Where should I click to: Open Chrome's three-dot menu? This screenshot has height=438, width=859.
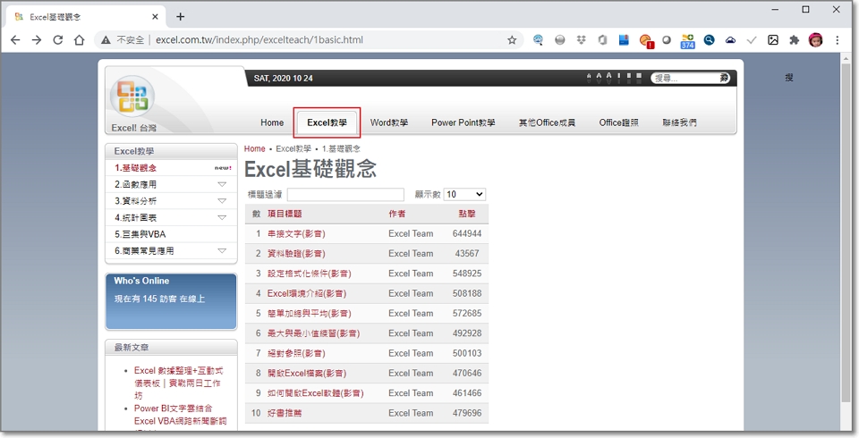click(838, 40)
